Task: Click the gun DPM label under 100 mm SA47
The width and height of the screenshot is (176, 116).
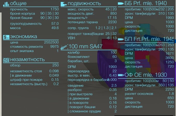Action: [72, 67]
